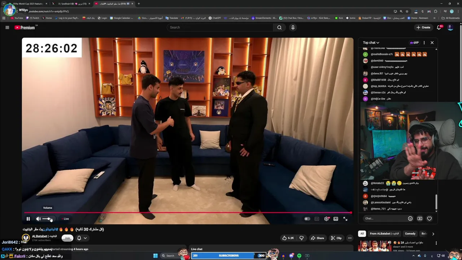Focus the YouTube search field
This screenshot has width=462, height=260.
(x=220, y=27)
